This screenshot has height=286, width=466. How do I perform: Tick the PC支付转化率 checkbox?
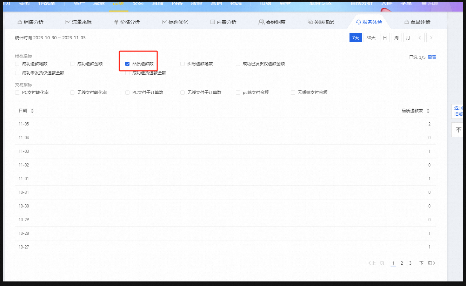[17, 93]
